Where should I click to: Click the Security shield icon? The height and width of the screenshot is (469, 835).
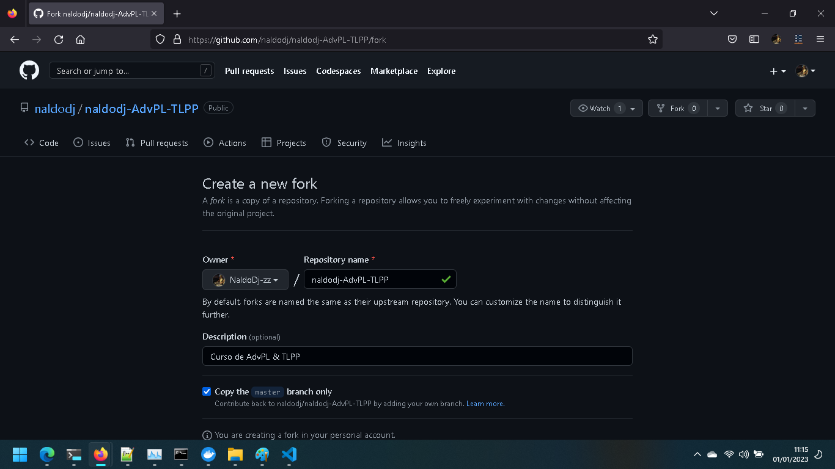[x=326, y=142]
